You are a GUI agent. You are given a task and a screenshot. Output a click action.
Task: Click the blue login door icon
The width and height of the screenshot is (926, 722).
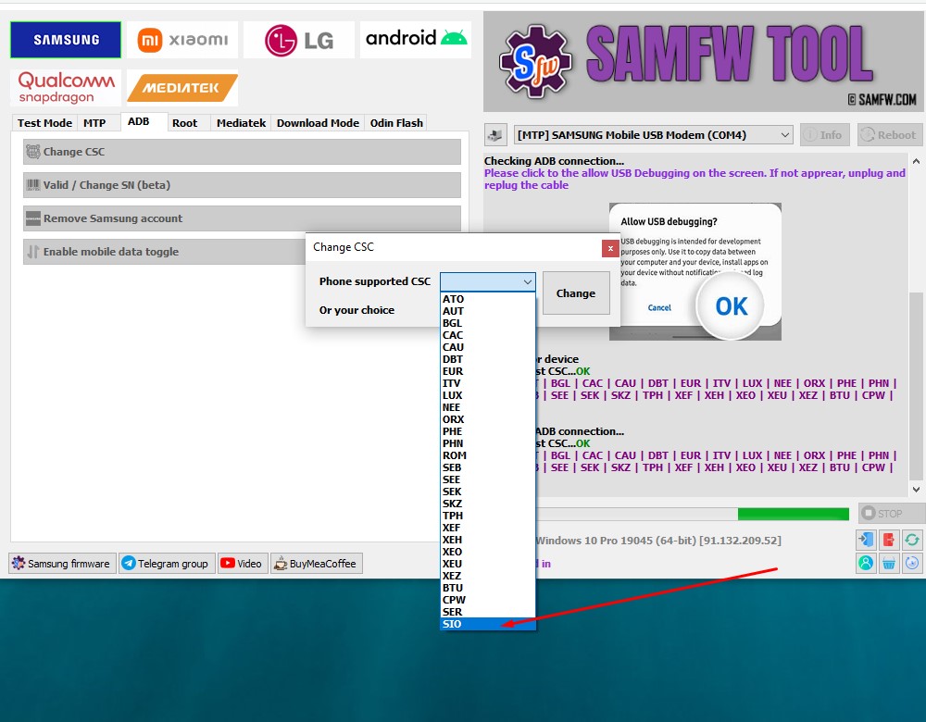pos(866,539)
